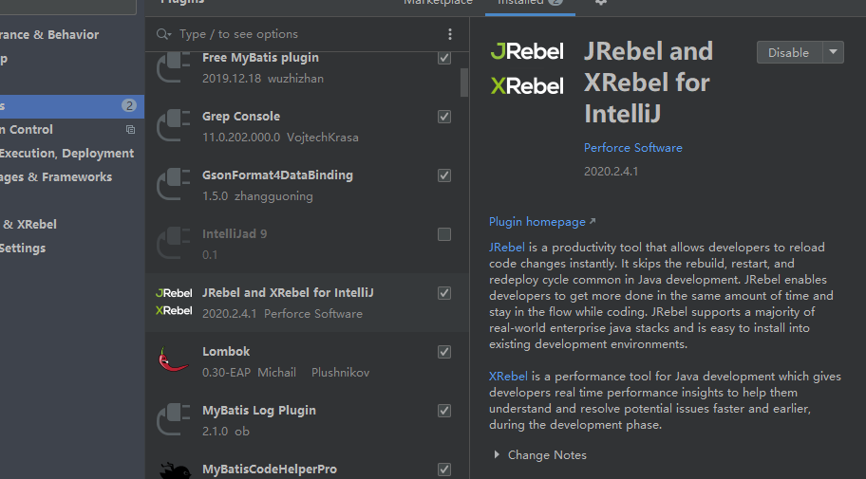866x479 pixels.
Task: Select the MyBatisCodeHelperPro plugin name
Action: pos(270,470)
